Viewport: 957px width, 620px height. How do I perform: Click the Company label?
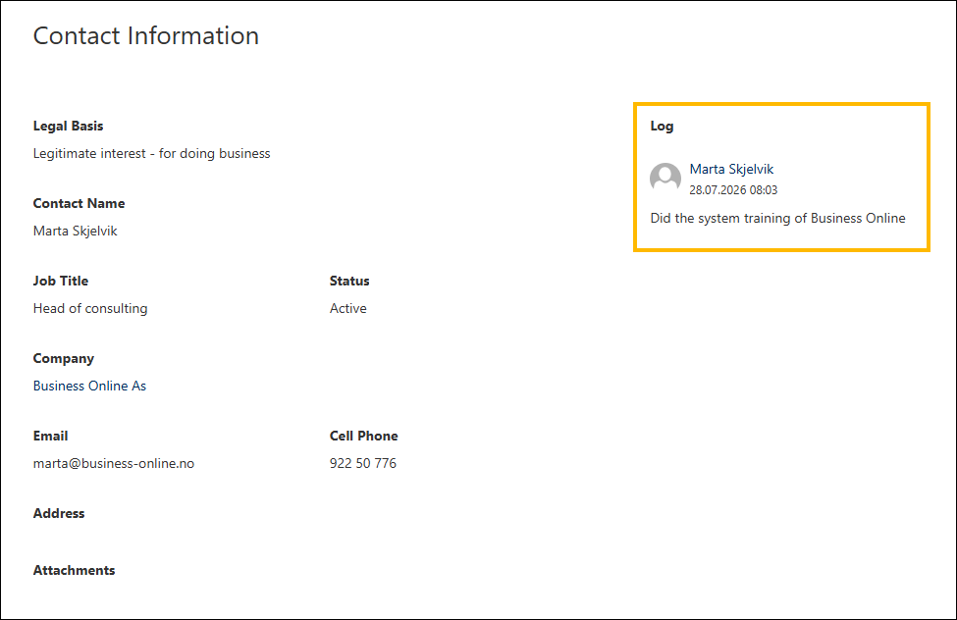pyautogui.click(x=64, y=358)
